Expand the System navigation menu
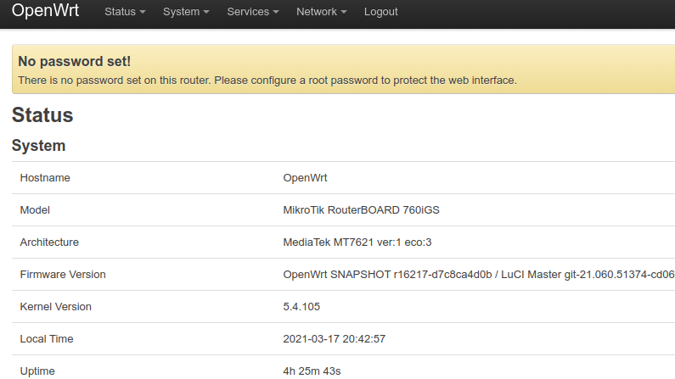The image size is (675, 379). pyautogui.click(x=186, y=12)
